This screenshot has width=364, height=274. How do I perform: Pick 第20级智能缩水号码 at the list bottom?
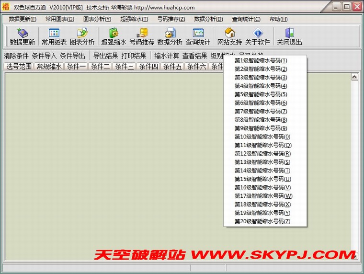point(262,221)
